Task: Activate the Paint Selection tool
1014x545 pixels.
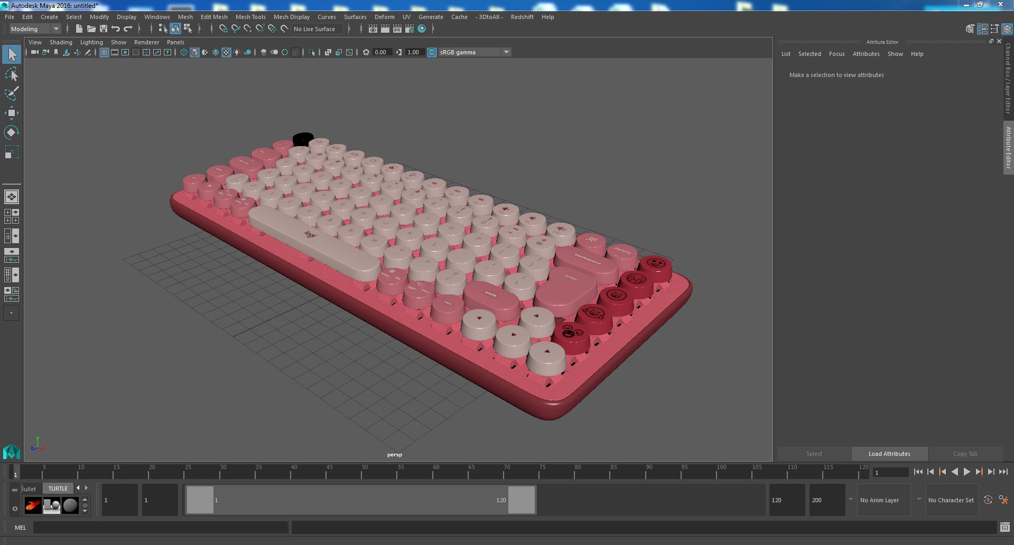Action: pos(11,94)
